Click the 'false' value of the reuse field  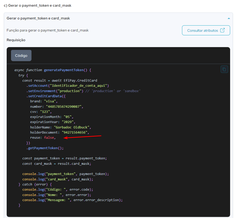coord(49,138)
